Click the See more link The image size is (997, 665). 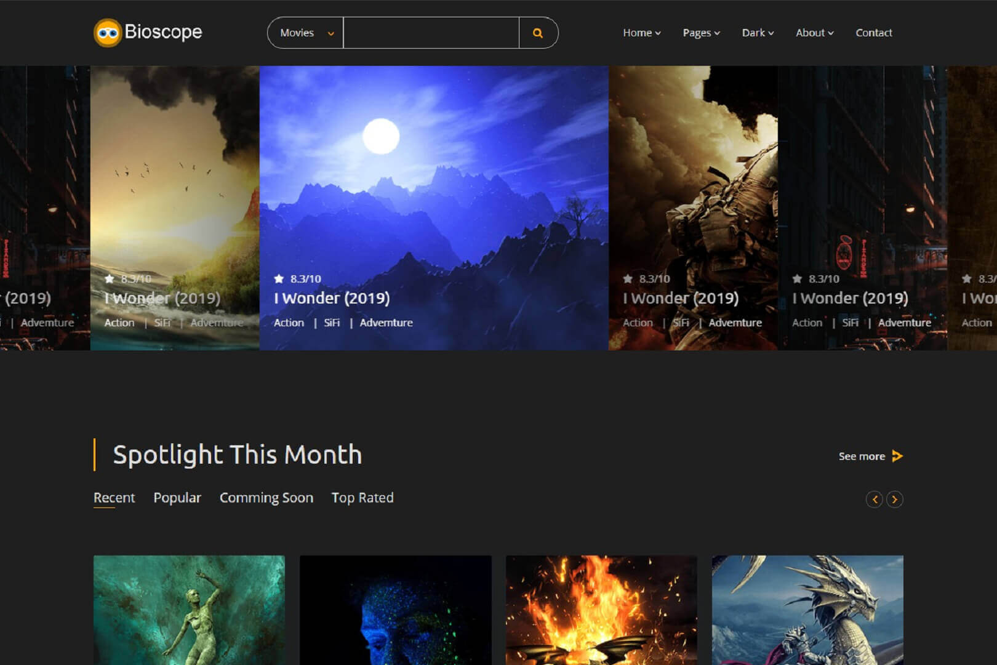(862, 456)
